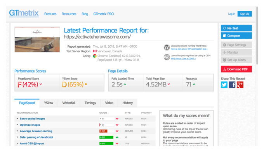Click the WordPress logo icon
Viewport: 264px width, 152px height.
point(167,47)
